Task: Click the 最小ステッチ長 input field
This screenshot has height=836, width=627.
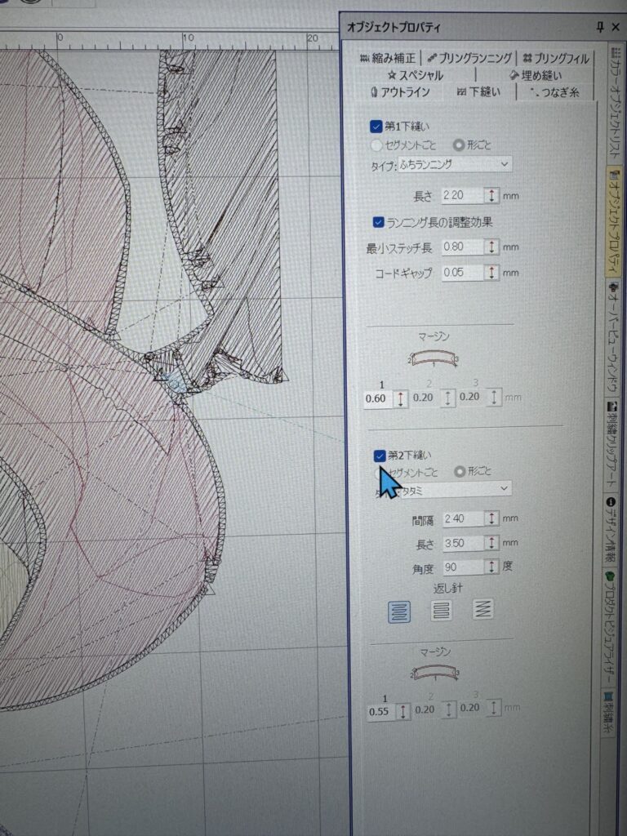Action: coord(460,247)
